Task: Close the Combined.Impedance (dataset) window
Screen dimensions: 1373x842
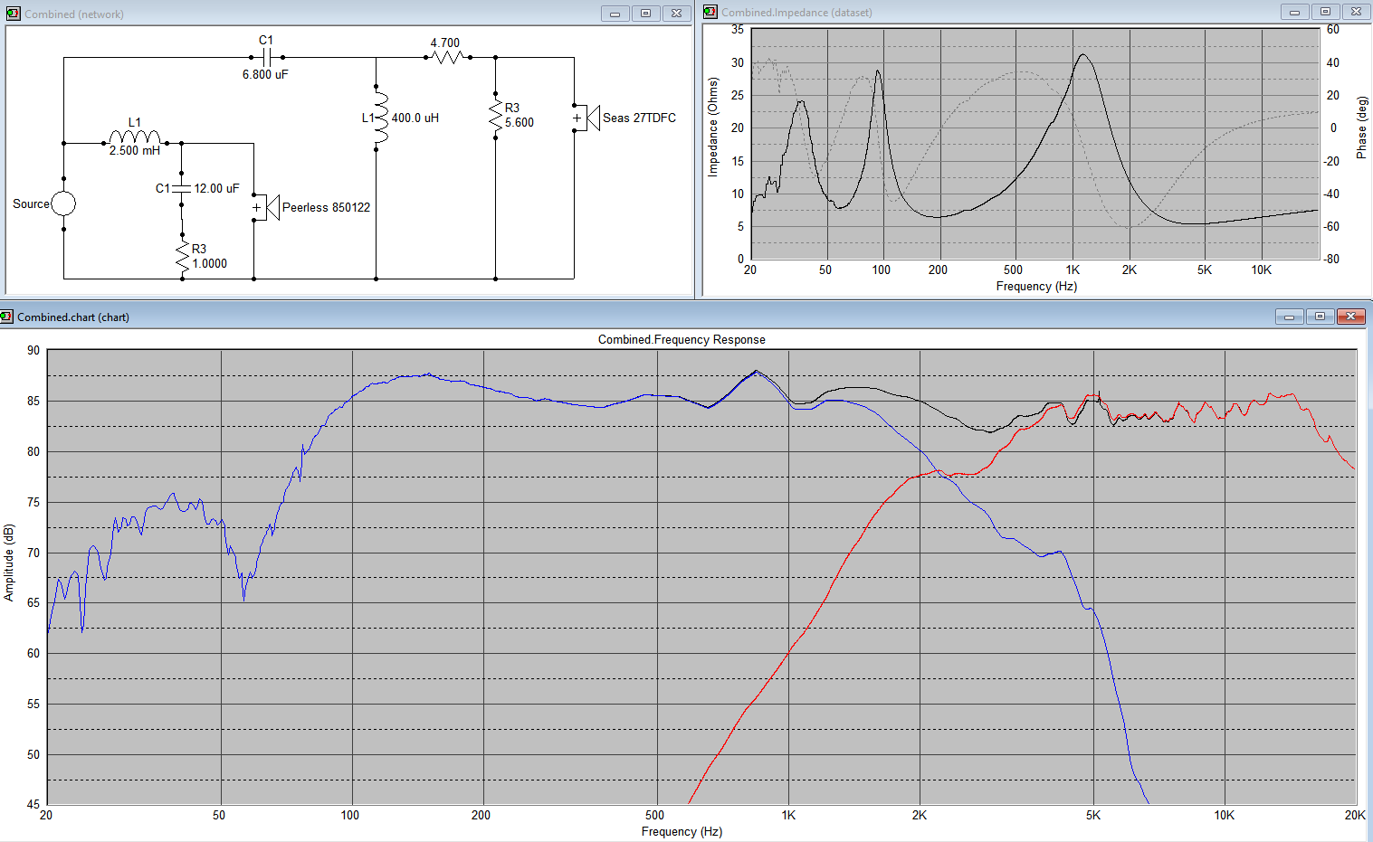Action: pos(1356,12)
